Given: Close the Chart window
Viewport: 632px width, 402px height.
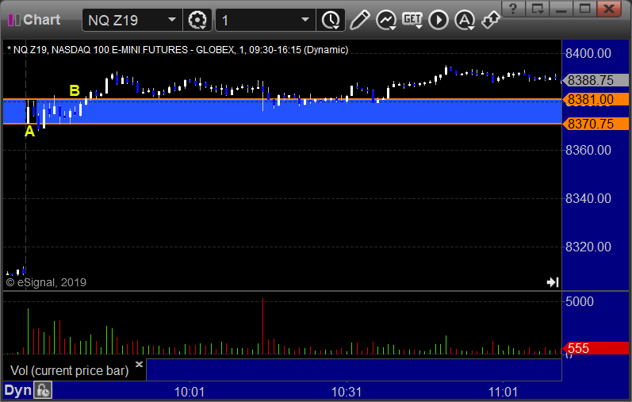Looking at the screenshot, I should point(609,9).
